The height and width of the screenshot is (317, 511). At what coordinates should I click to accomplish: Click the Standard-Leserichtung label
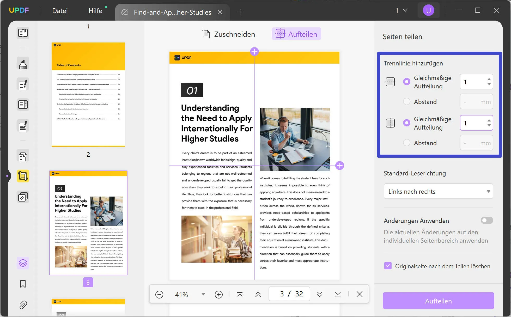tap(415, 173)
